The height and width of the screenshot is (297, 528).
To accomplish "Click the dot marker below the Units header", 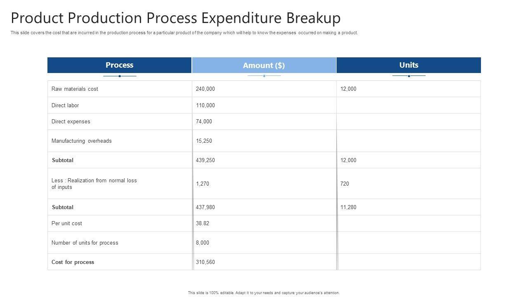I will (x=409, y=76).
